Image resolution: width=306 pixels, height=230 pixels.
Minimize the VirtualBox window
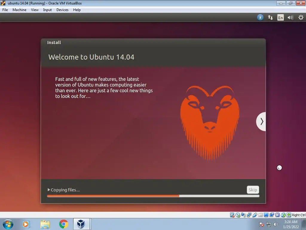(x=281, y=3)
